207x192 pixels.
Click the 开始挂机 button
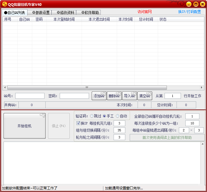point(25,126)
